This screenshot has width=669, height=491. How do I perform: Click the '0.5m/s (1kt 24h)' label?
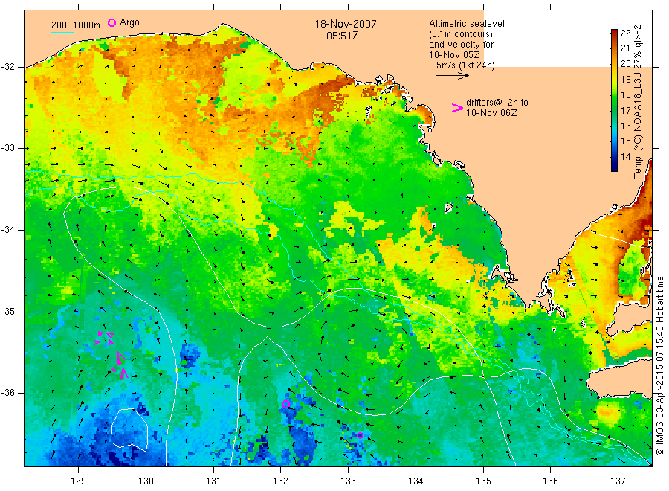click(462, 65)
